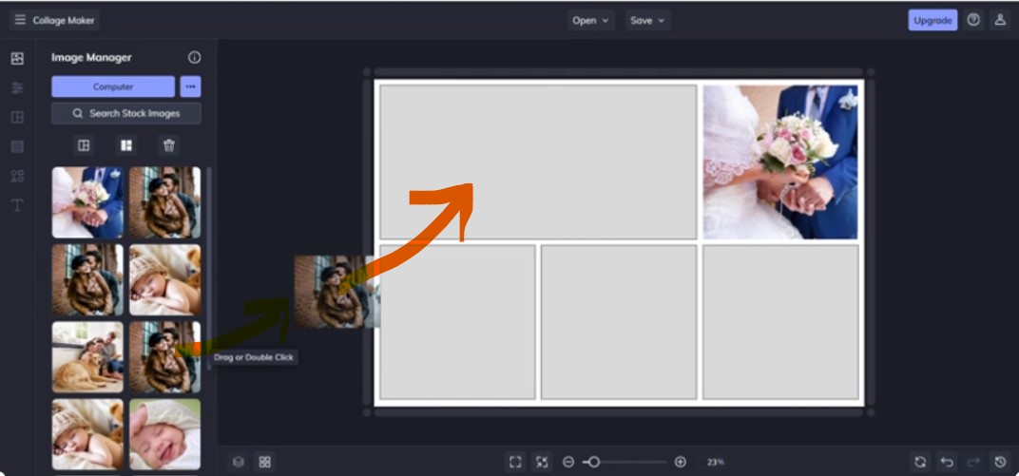Open the layers icon in bottom bar
The height and width of the screenshot is (476, 1019).
coord(239,462)
